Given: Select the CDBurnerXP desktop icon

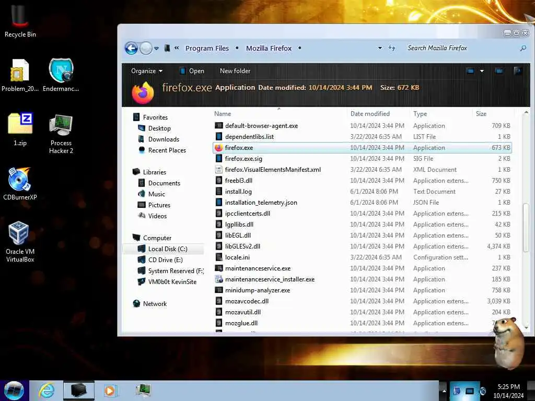Looking at the screenshot, I should tap(20, 183).
